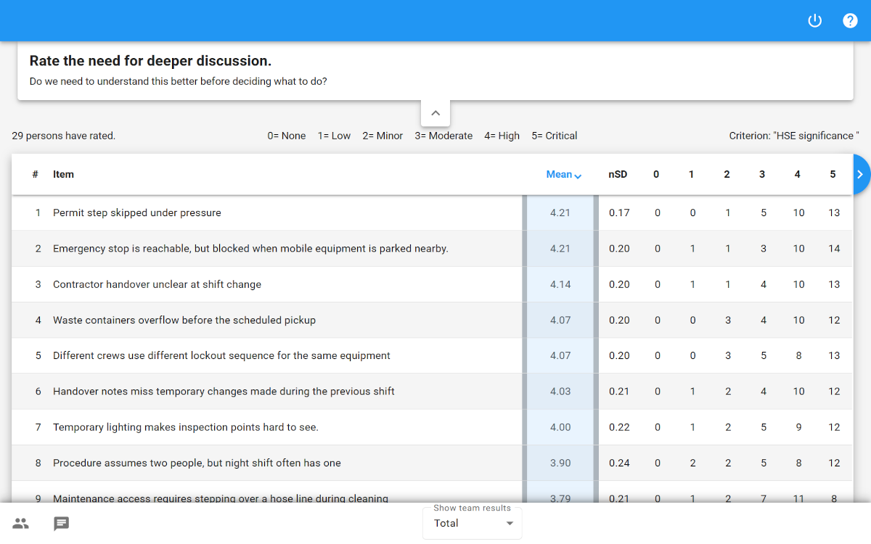Click "Rate the need for deeper discussion." heading
The image size is (871, 544).
(150, 61)
